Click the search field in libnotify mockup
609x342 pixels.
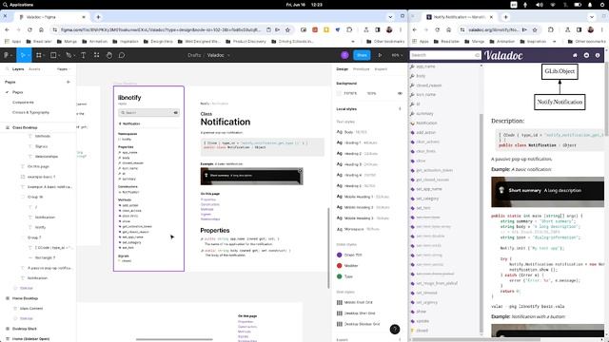(x=148, y=112)
